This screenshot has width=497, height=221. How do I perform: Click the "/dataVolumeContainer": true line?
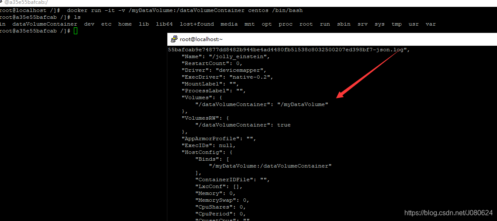tap(243, 125)
